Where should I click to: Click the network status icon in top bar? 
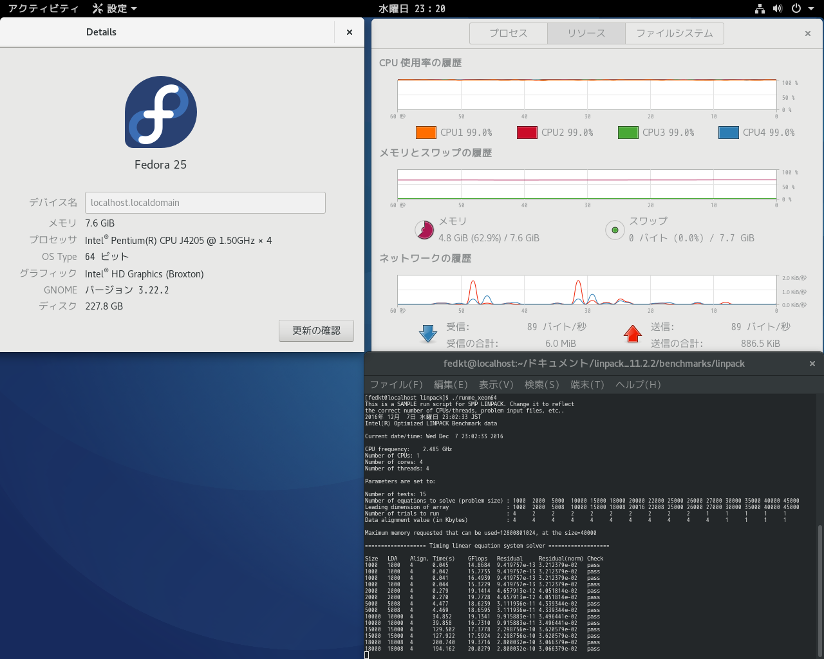pos(760,8)
